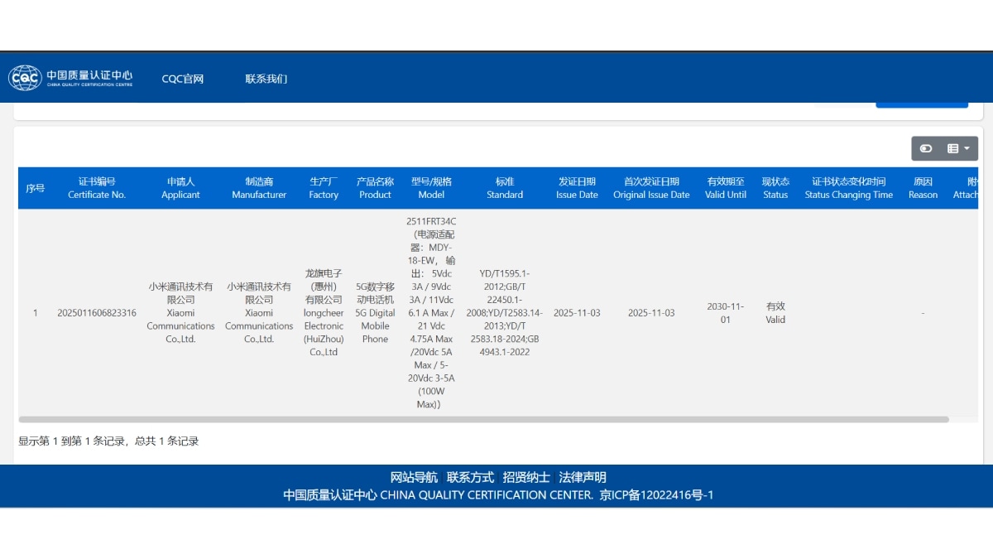Open the 京ICP备12022416号-1 registration link
This screenshot has width=993, height=559.
pos(667,495)
